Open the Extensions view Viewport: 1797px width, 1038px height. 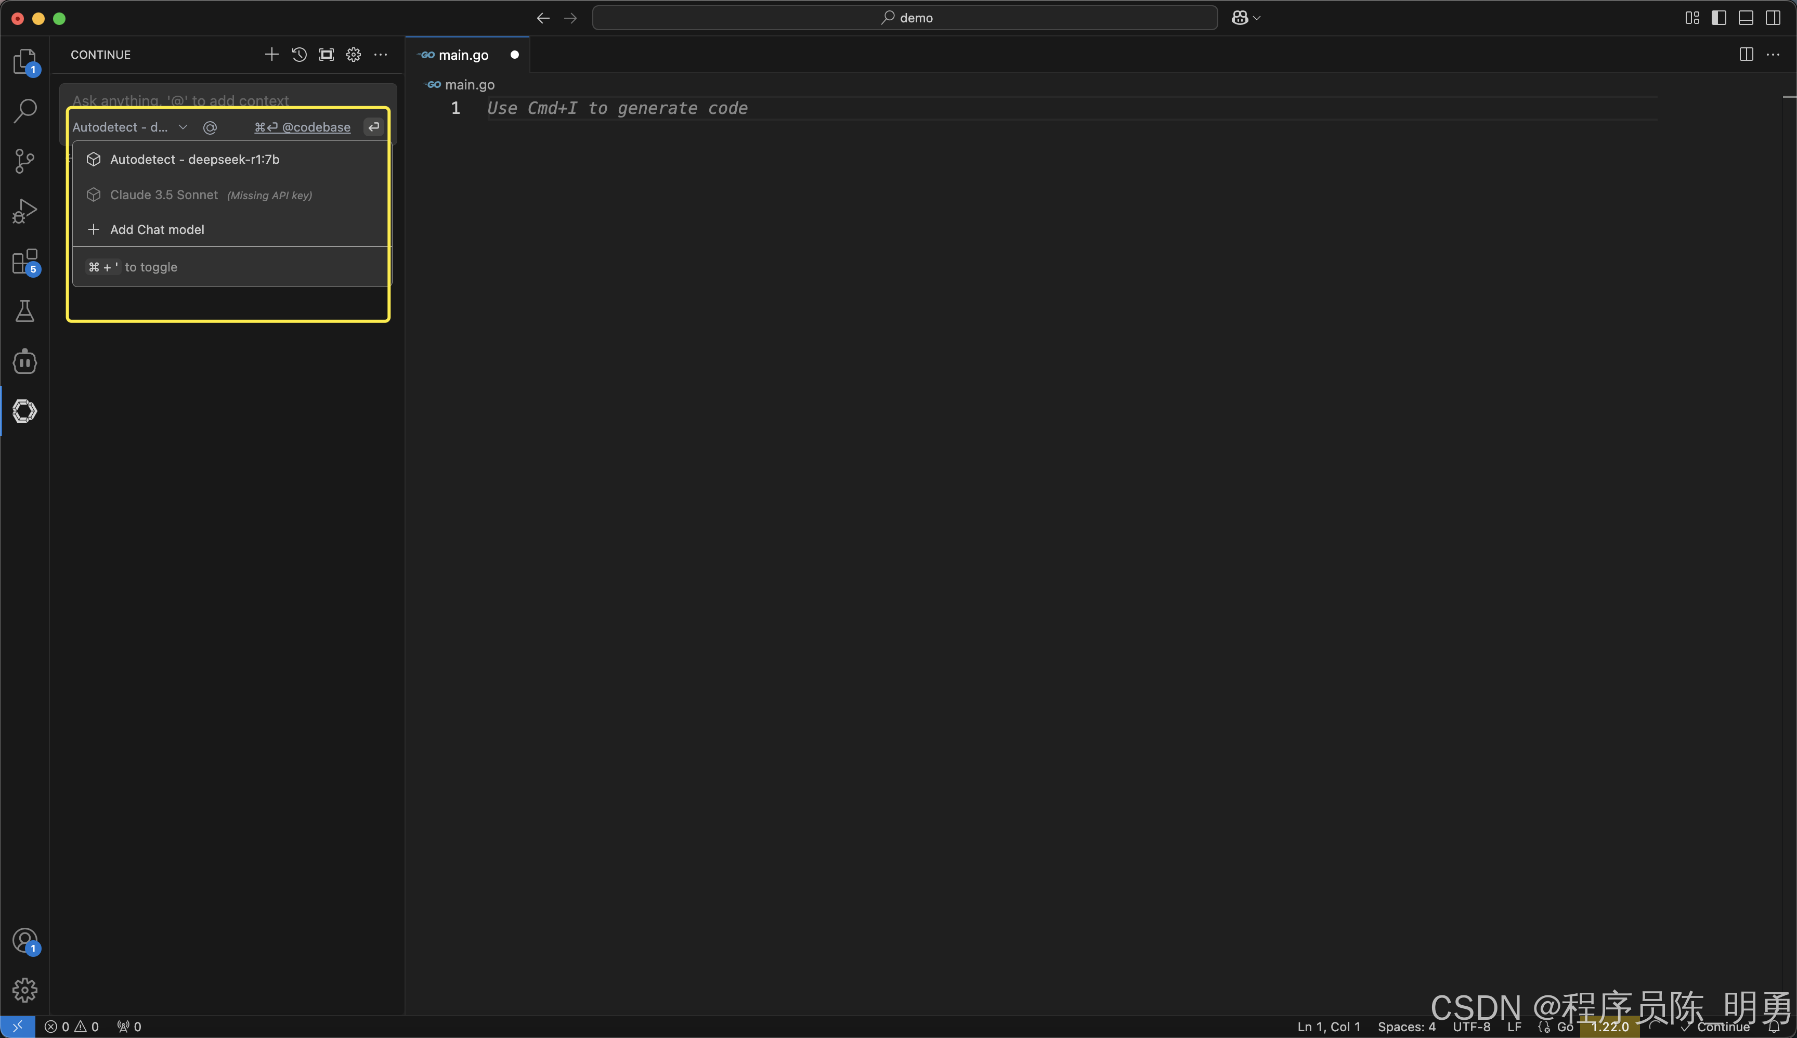(25, 262)
